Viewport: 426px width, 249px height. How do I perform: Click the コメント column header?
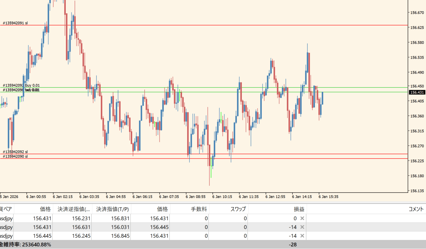tap(416, 209)
